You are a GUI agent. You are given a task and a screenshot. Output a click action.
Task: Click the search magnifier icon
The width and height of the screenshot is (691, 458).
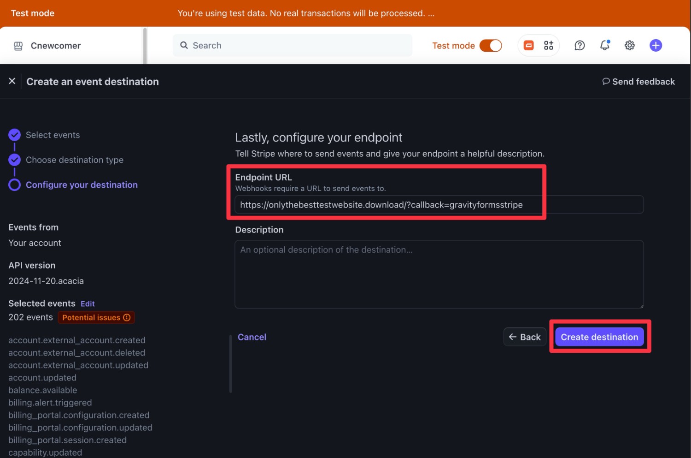[184, 45]
